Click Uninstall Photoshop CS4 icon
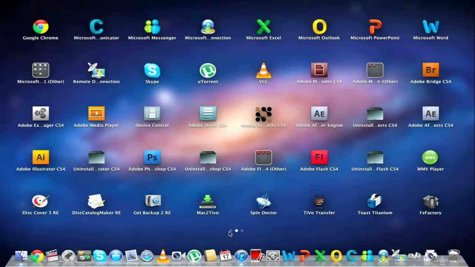The width and height of the screenshot is (475, 267). click(x=208, y=158)
